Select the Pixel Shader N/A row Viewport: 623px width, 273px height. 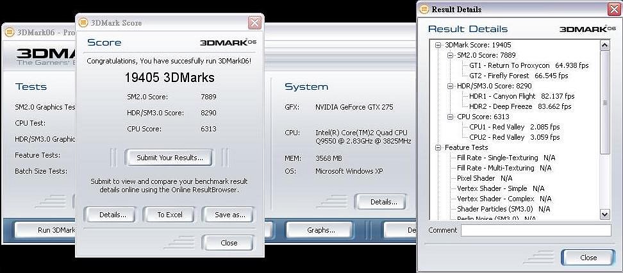pyautogui.click(x=485, y=178)
